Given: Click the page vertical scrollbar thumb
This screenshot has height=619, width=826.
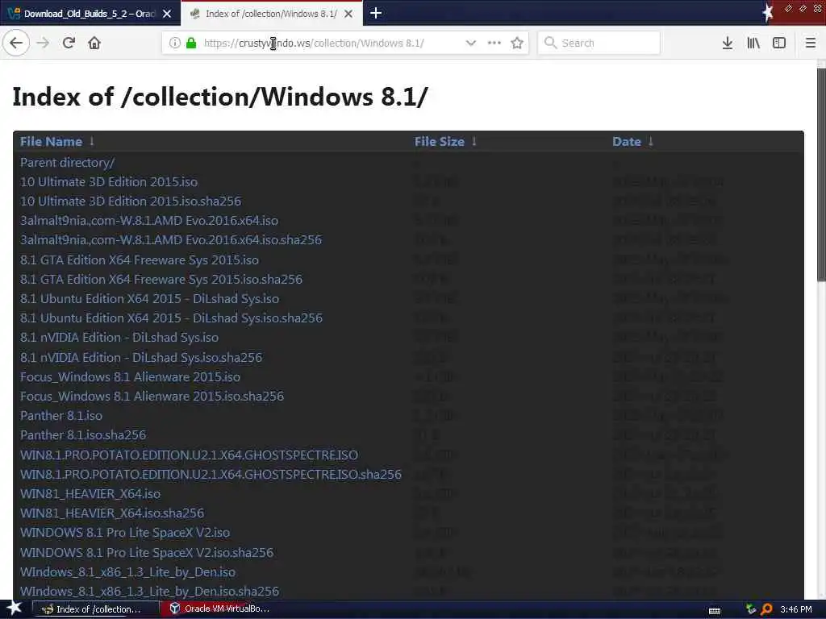Looking at the screenshot, I should (821, 174).
